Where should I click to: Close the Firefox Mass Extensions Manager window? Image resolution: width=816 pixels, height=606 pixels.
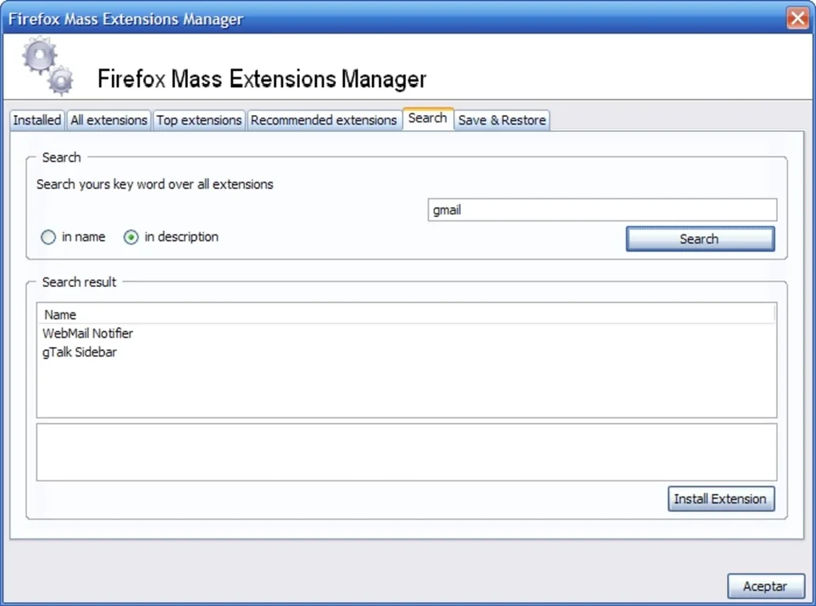coord(798,18)
